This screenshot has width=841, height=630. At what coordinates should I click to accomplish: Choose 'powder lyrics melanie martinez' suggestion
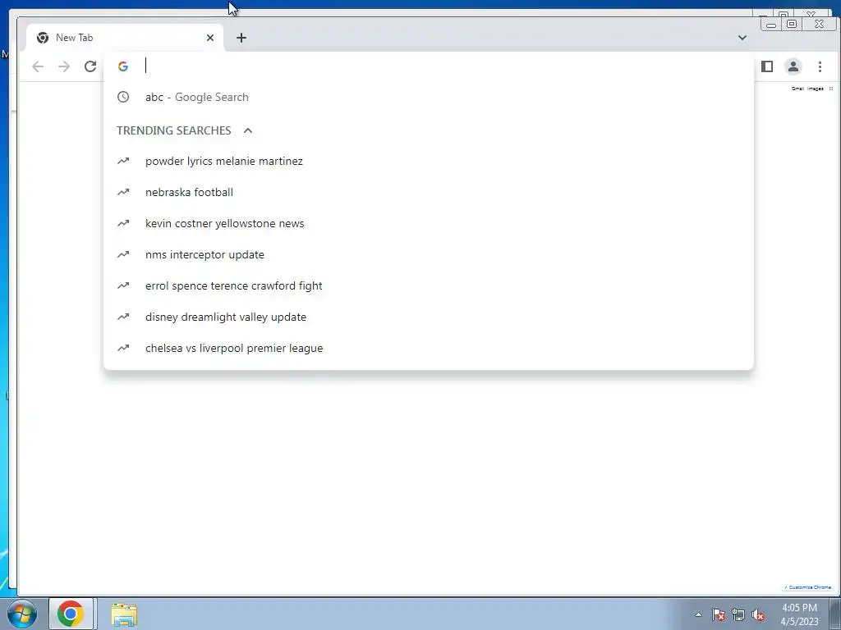point(429,162)
